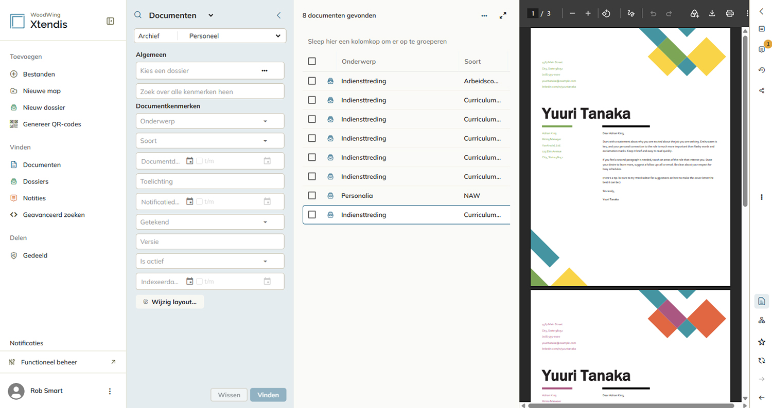The width and height of the screenshot is (772, 408).
Task: Zoom in on the PDF document
Action: click(x=588, y=13)
